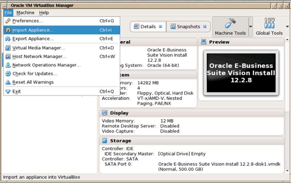Click the Network Operations Manager icon

pyautogui.click(x=8, y=65)
